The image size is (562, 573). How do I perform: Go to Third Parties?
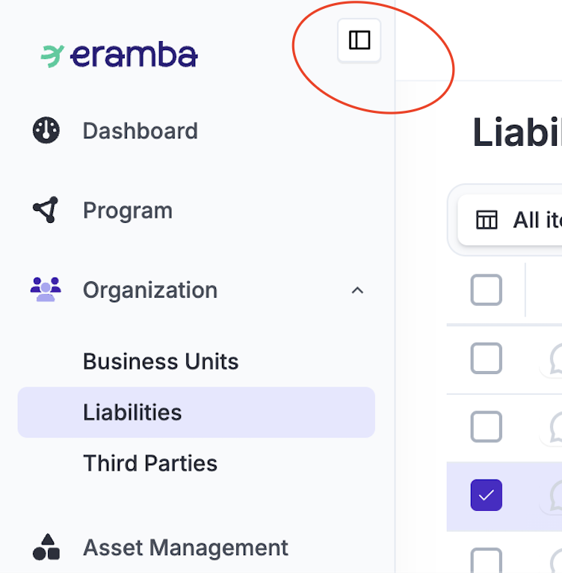pos(150,463)
